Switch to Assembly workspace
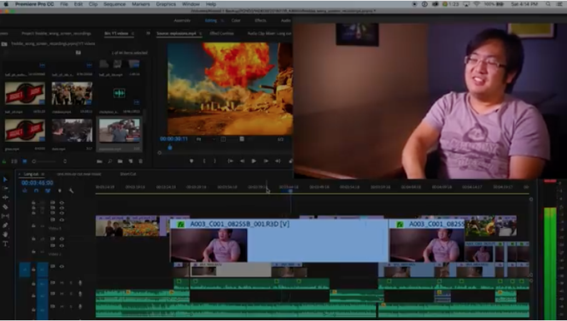 point(182,21)
